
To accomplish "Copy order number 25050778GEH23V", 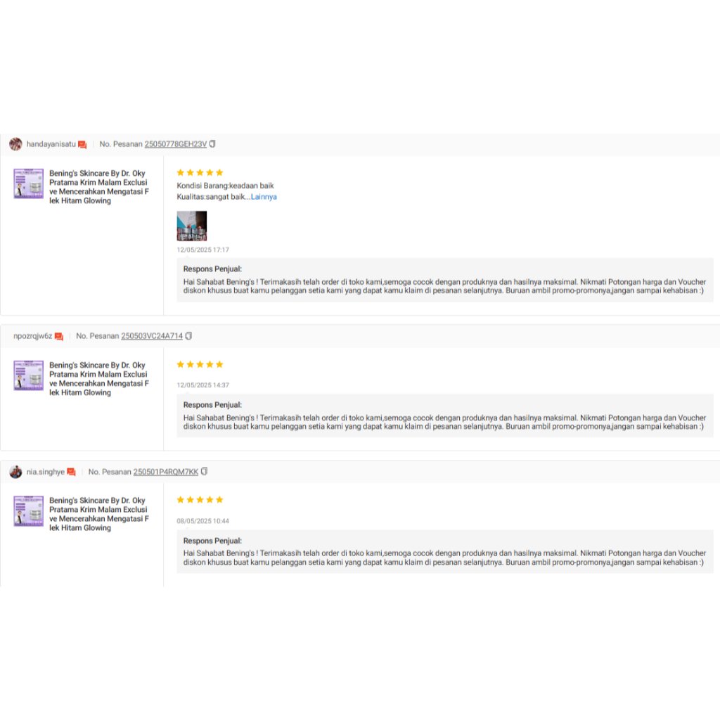I will (x=212, y=144).
